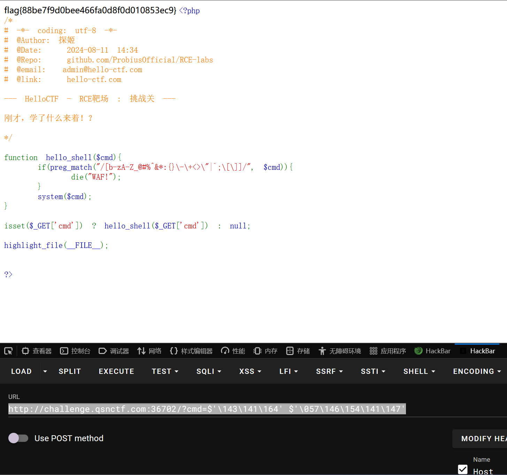Open the 调试器 debugger tab

coord(114,351)
